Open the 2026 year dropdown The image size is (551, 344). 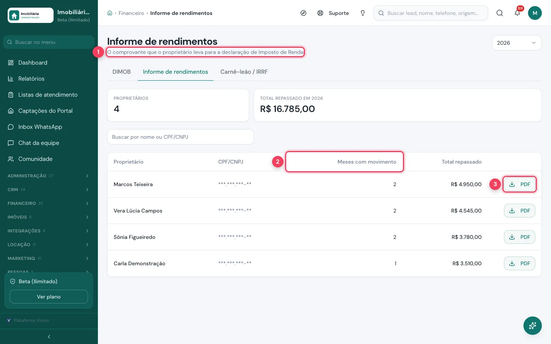point(517,43)
